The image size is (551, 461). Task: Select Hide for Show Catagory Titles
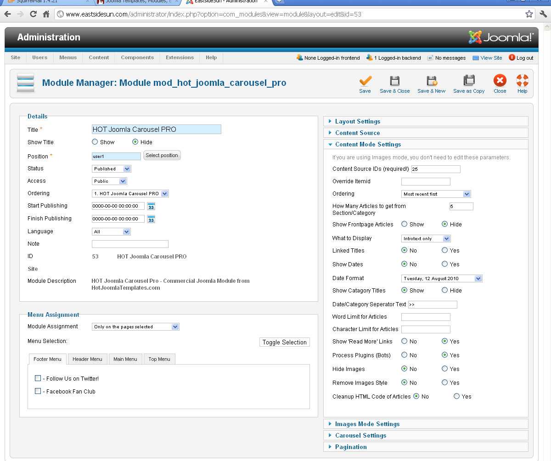[x=444, y=290]
